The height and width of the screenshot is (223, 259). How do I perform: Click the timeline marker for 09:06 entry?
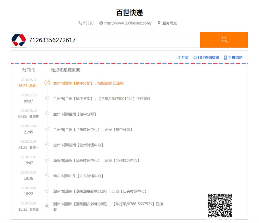pos(47,114)
